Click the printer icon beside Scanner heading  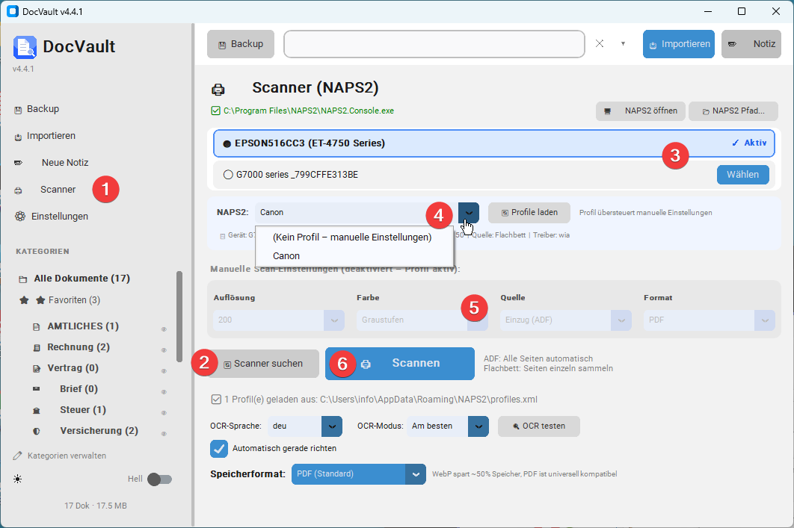click(x=218, y=90)
